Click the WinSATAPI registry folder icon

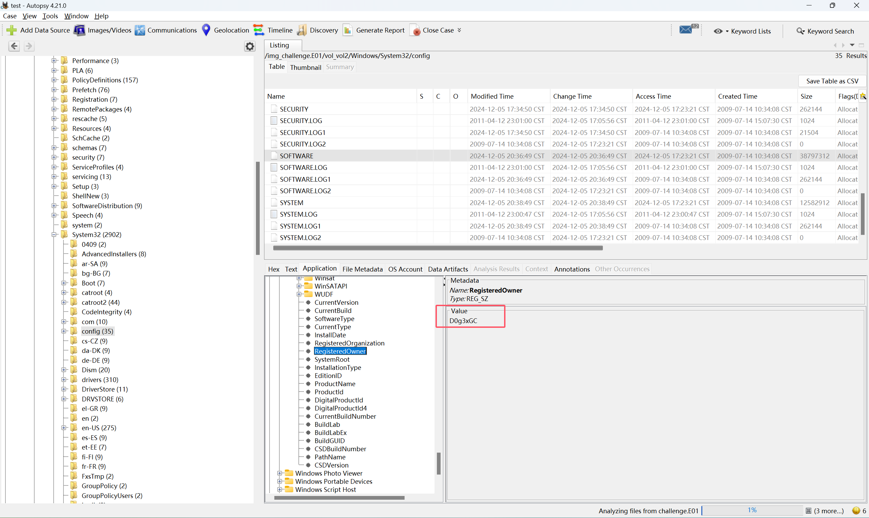click(x=308, y=286)
